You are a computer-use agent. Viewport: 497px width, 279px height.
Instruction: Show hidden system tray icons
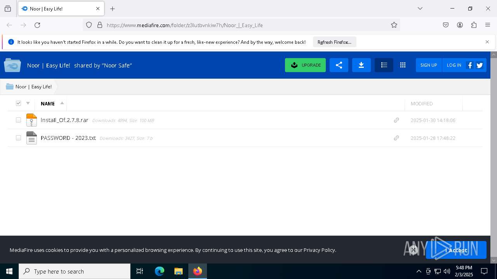tap(419, 271)
